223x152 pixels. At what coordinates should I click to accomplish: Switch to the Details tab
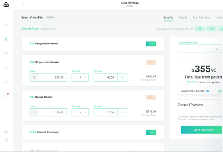[x=183, y=17]
